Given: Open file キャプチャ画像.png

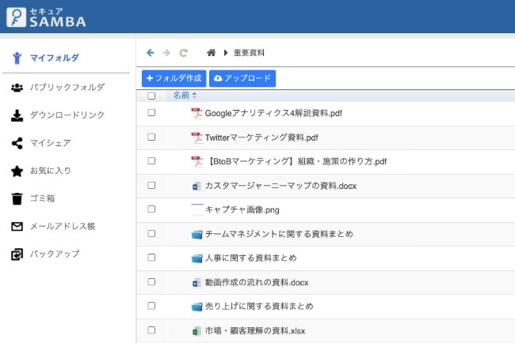Looking at the screenshot, I should 242,209.
